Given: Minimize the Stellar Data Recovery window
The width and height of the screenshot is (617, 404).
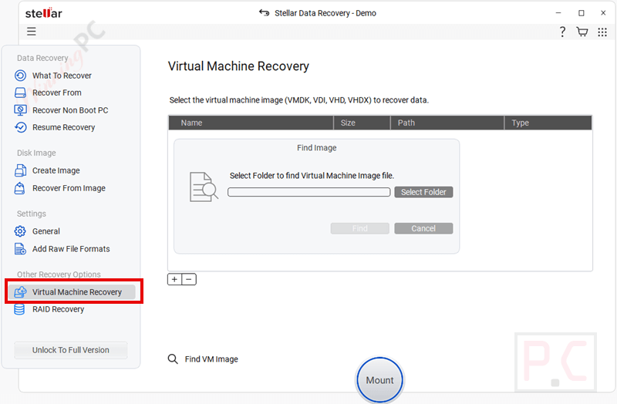Looking at the screenshot, I should tap(558, 13).
